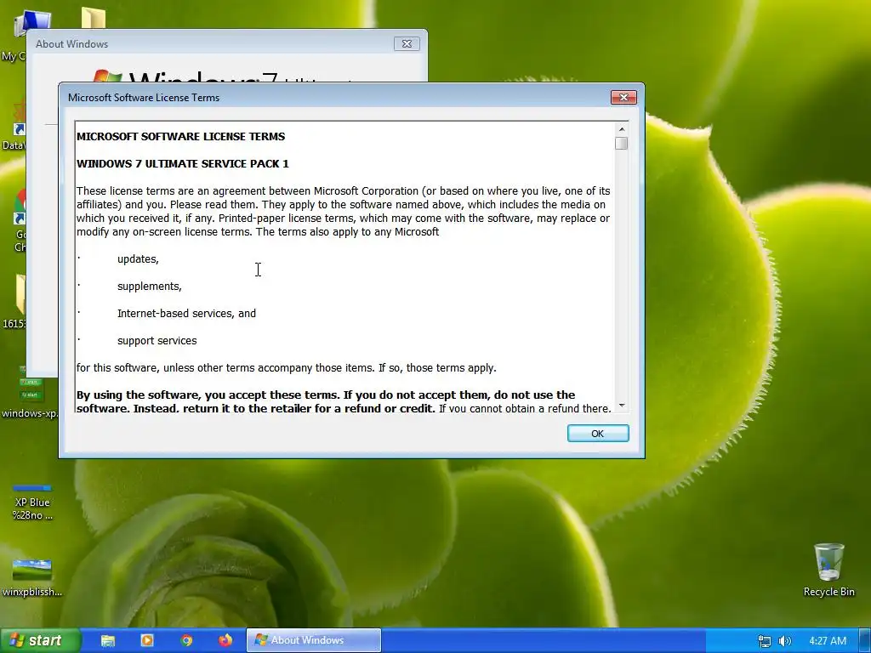Select the About Windows taskbar button
Viewport: 871px width, 653px height.
(314, 640)
